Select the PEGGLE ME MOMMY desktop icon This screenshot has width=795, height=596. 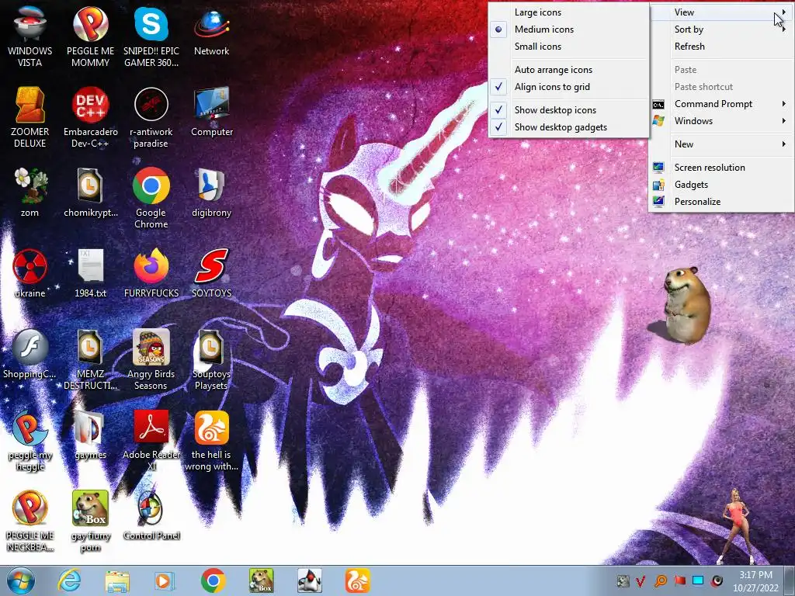click(x=90, y=36)
